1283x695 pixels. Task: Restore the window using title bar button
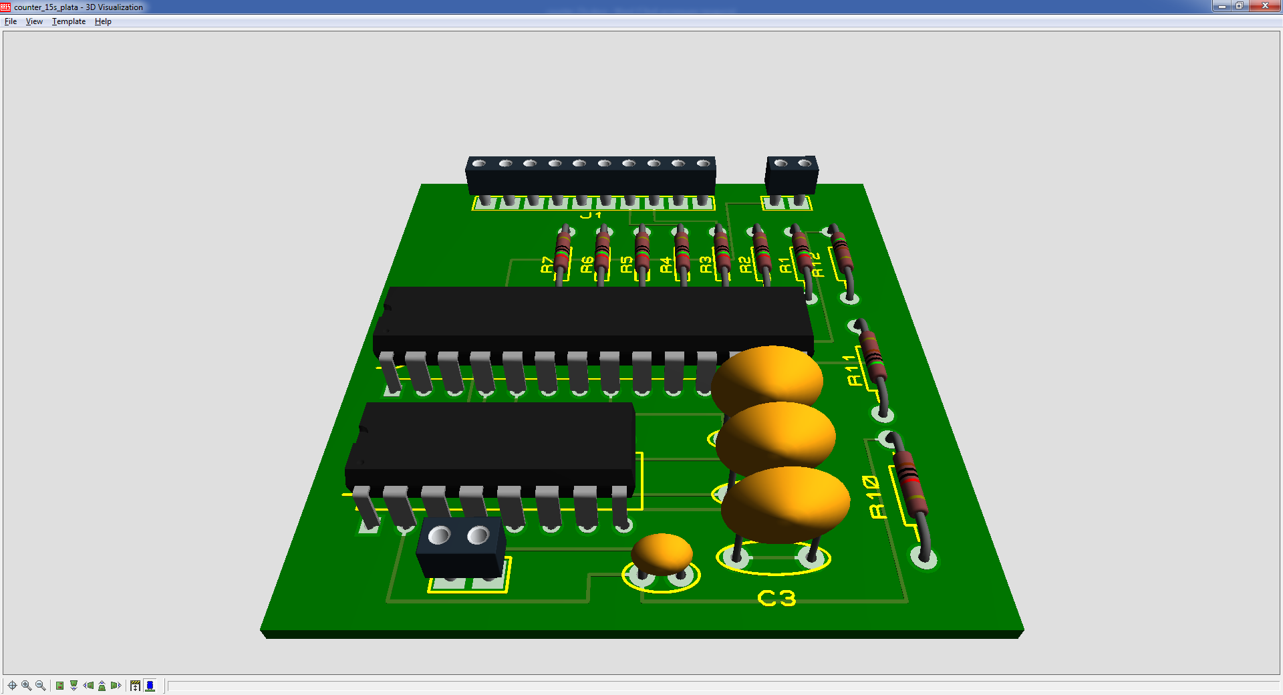coord(1239,6)
